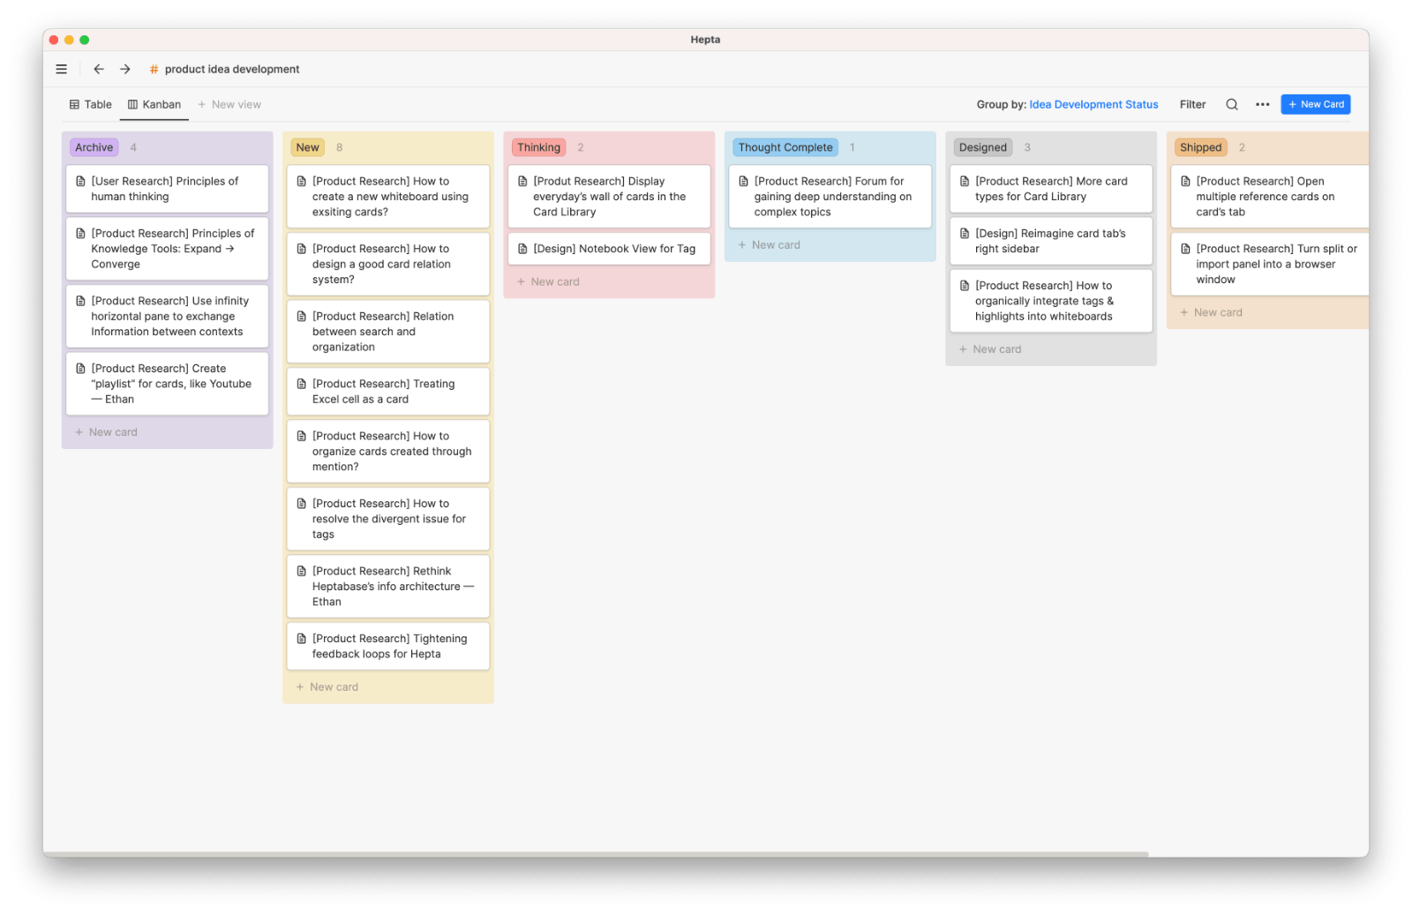Click document icon on Treating Excel cell card
This screenshot has width=1412, height=914.
(302, 384)
